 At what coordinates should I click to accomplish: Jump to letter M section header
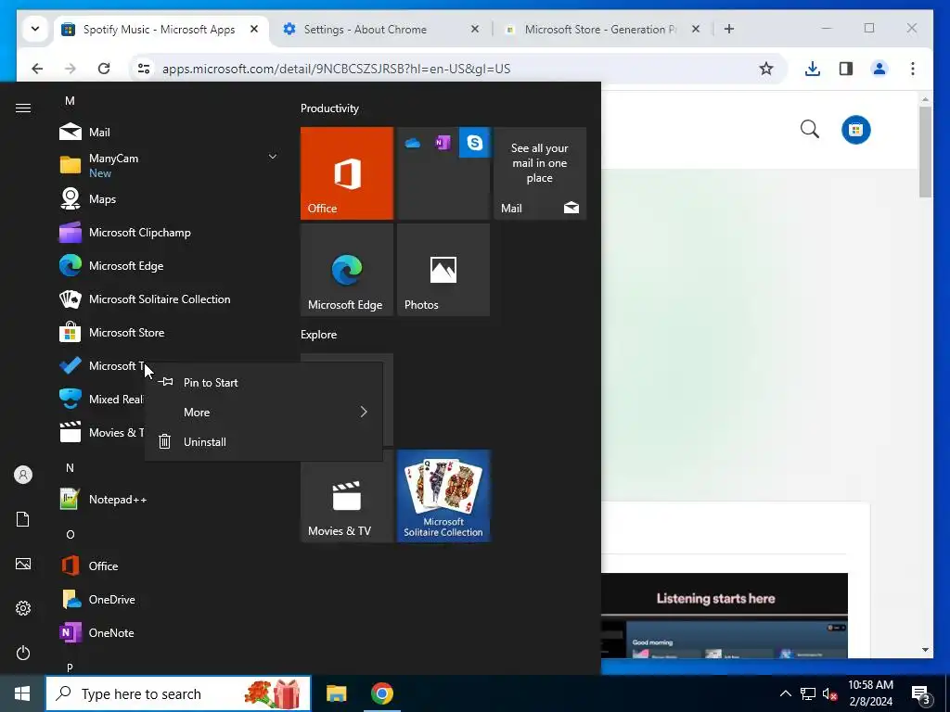[x=70, y=100]
